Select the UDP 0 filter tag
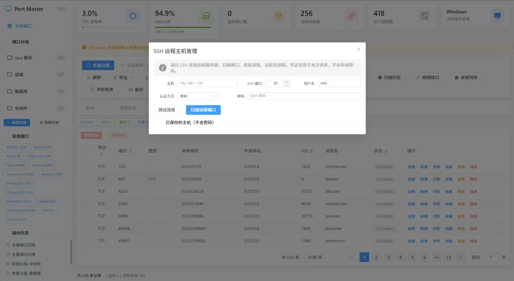Screen dimensions: 514x281 click(x=106, y=122)
